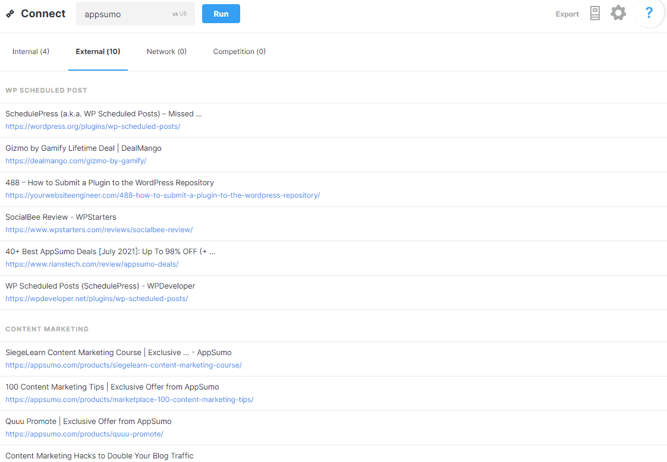The height and width of the screenshot is (462, 667).
Task: Open the wordpress.org wp-scheduled-posts link
Action: [x=93, y=126]
